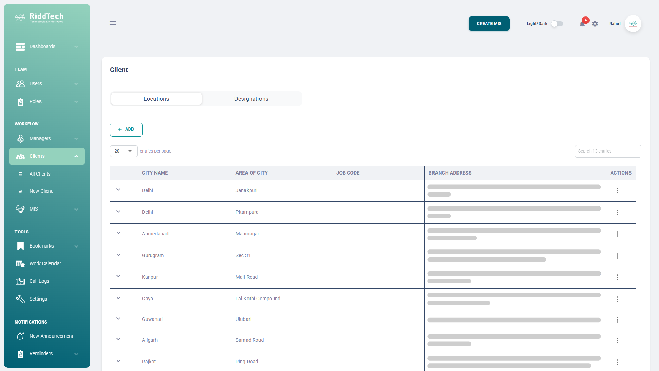
Task: Open Rahul's profile avatar
Action: [x=633, y=24]
